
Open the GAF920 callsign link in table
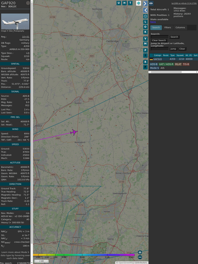click(x=158, y=59)
